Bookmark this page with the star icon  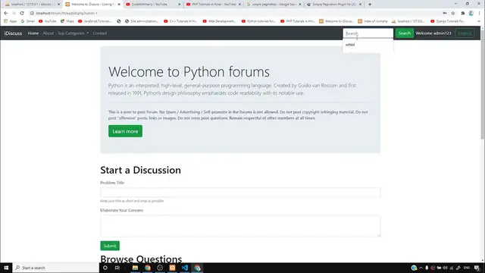(x=453, y=13)
